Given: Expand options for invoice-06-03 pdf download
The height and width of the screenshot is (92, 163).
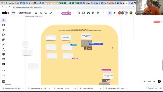Looking at the screenshot, I should coord(24,88).
